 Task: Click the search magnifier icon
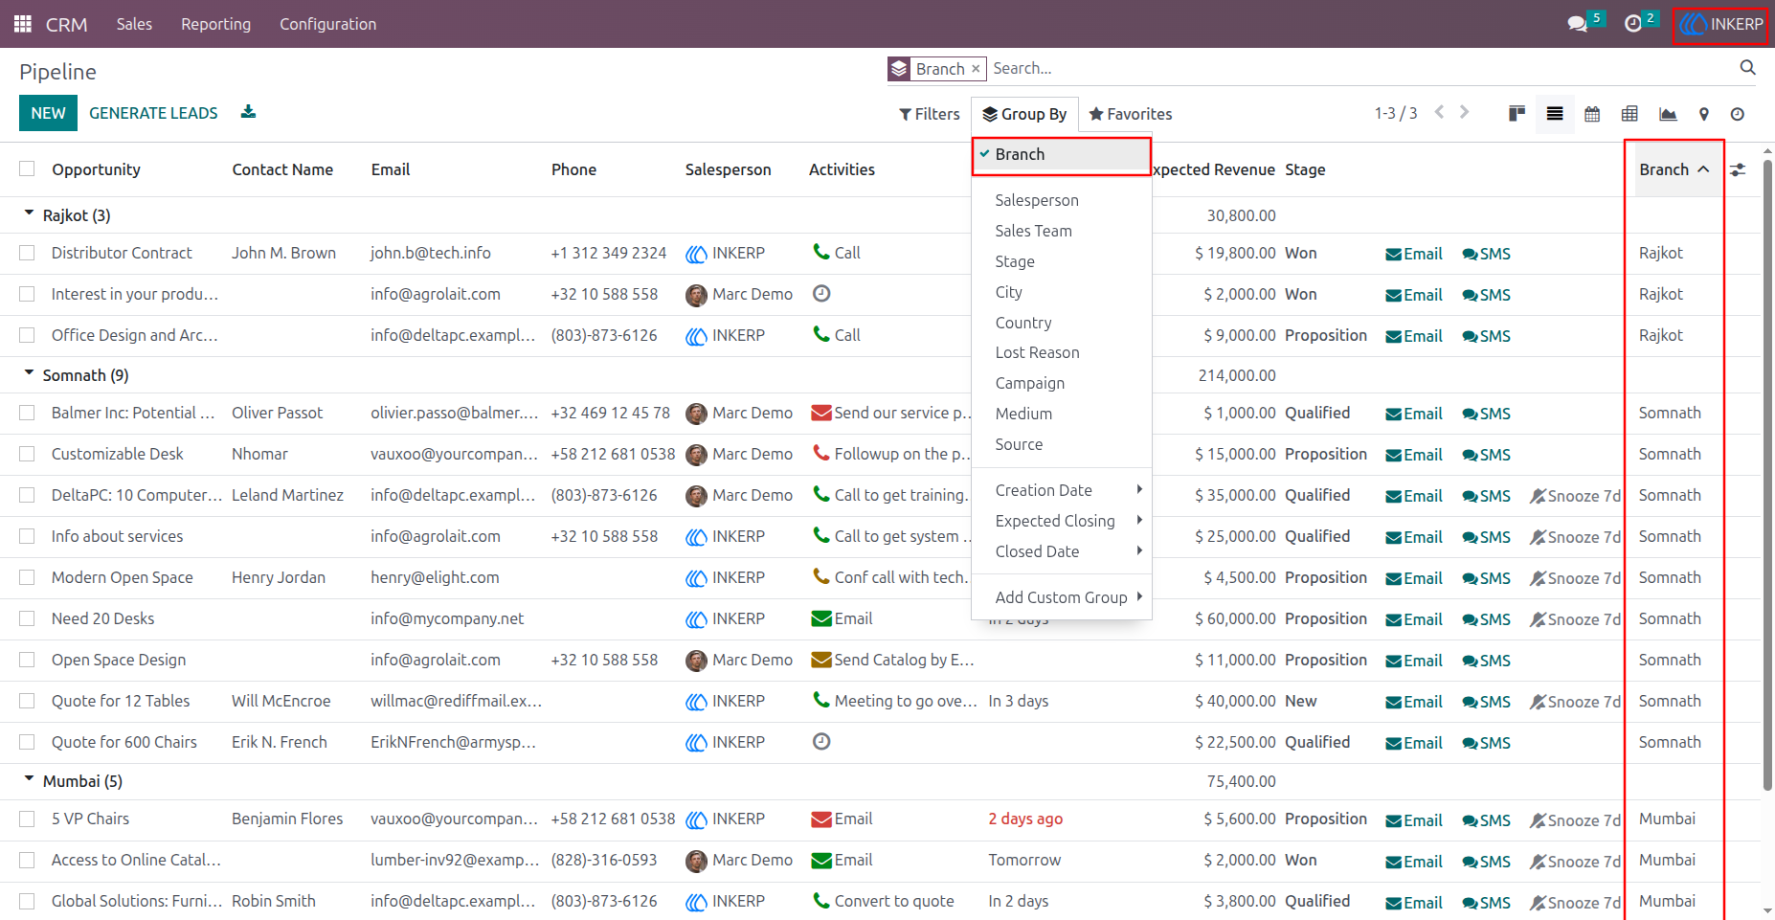pos(1747,68)
